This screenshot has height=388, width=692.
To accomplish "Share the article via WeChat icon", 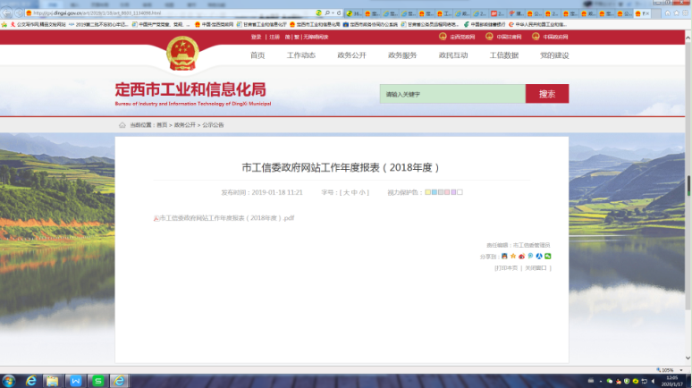I will pyautogui.click(x=548, y=257).
